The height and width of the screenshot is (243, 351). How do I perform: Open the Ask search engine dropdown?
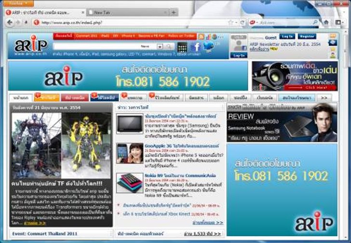coord(254,22)
